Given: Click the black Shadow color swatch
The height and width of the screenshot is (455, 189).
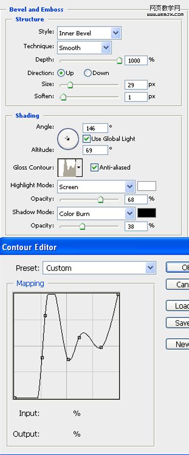Looking at the screenshot, I should coord(147,213).
